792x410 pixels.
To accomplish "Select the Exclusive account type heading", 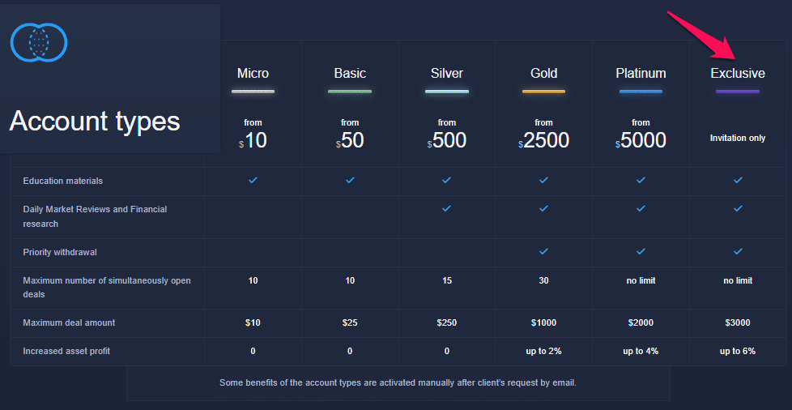I will pyautogui.click(x=738, y=73).
